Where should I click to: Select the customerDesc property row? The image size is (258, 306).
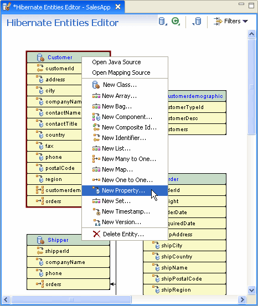197,118
